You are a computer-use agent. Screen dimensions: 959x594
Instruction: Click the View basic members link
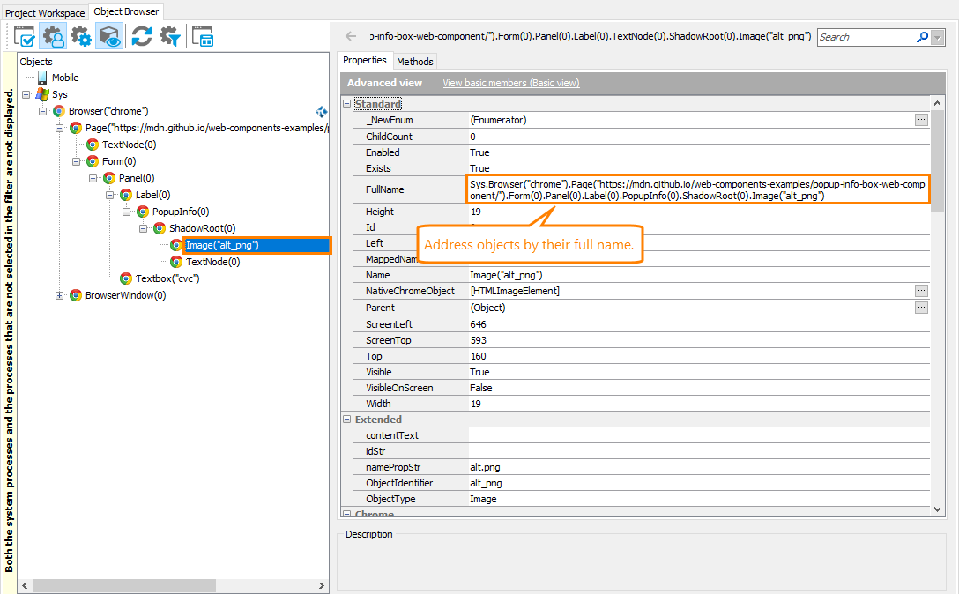coord(510,82)
